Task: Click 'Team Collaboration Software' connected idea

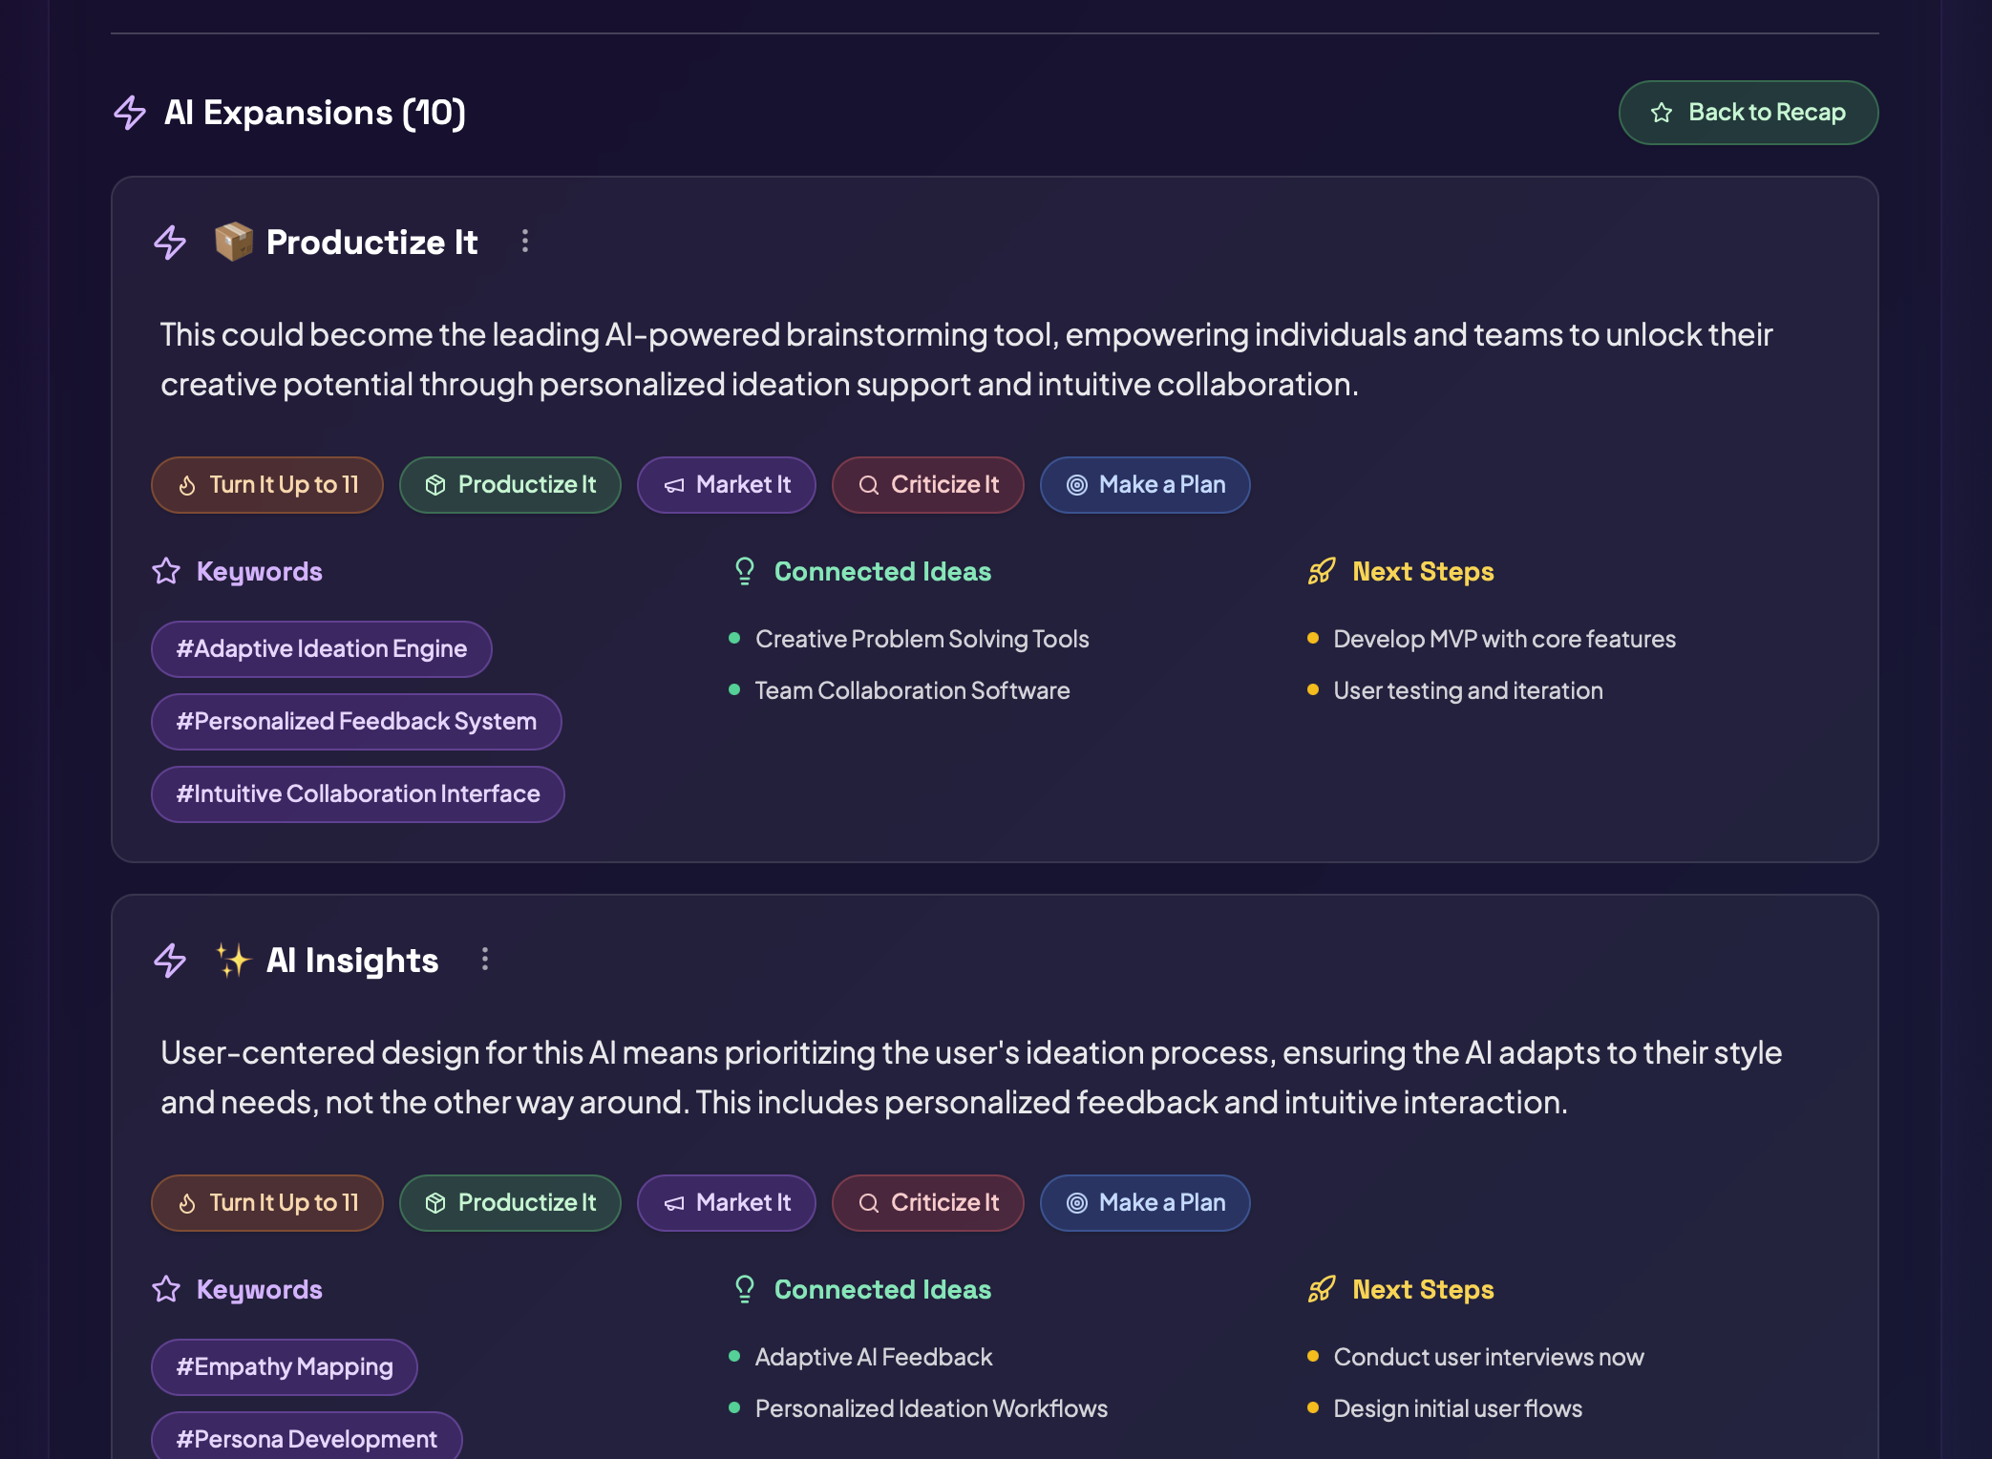Action: (x=913, y=690)
